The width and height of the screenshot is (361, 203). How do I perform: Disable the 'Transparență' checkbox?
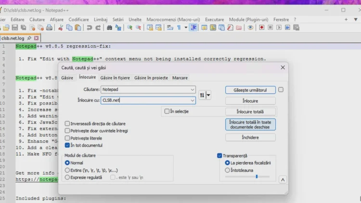[x=219, y=156]
